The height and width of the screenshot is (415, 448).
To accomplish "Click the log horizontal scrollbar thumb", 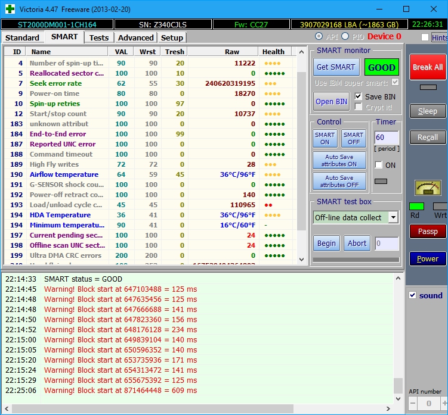I will (153, 408).
